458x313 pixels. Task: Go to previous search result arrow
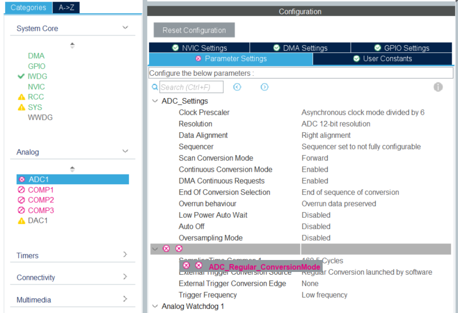(237, 87)
